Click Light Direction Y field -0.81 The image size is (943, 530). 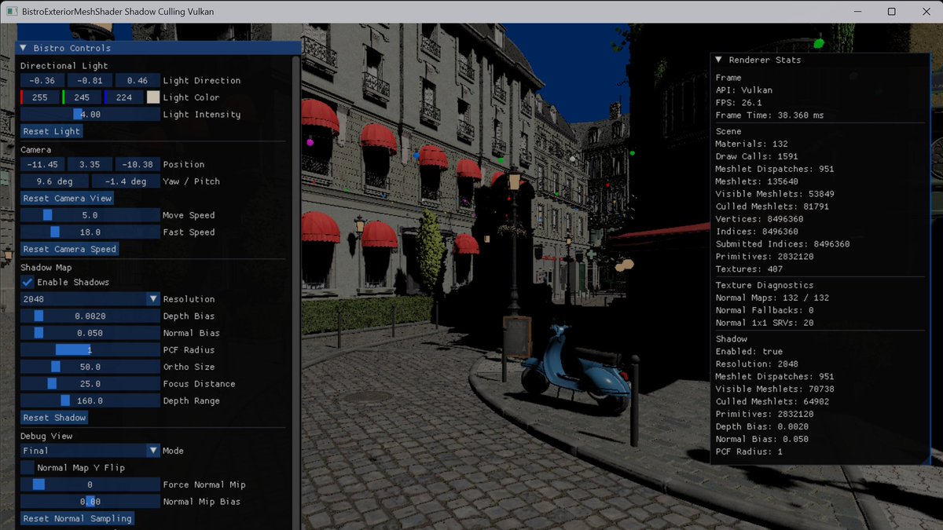coord(90,81)
